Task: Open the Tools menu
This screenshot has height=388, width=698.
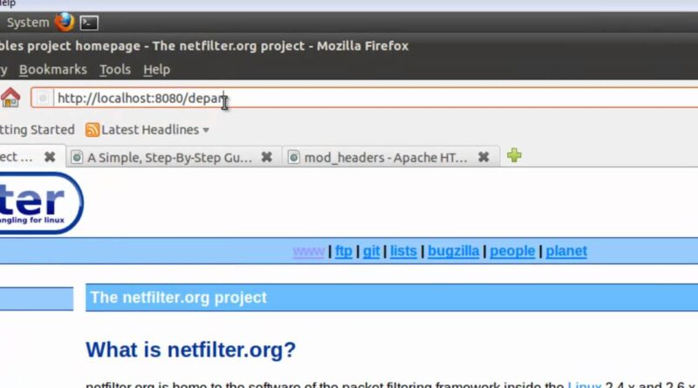Action: point(115,70)
